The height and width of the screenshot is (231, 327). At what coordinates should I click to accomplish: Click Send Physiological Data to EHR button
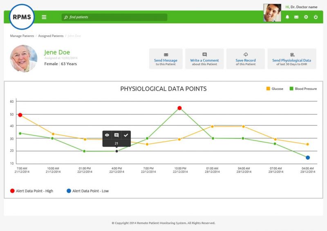point(292,59)
